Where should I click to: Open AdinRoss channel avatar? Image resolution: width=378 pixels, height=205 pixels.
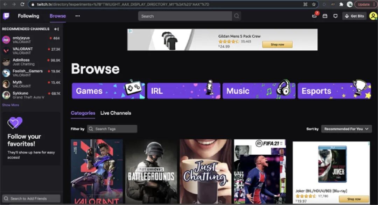pos(6,62)
